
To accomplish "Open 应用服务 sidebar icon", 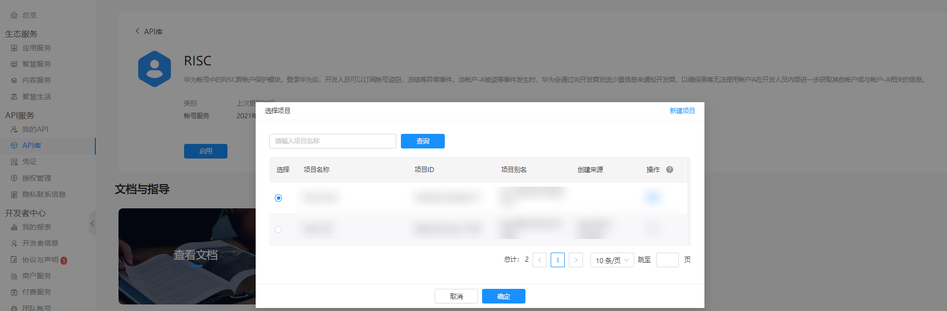I will pos(14,48).
